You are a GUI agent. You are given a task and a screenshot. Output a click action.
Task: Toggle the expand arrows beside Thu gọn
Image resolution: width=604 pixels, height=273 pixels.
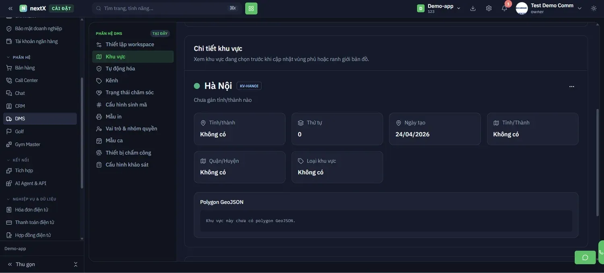pyautogui.click(x=75, y=264)
